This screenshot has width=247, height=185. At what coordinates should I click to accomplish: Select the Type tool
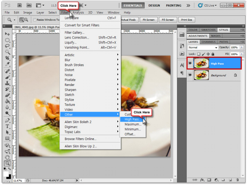click(7, 126)
